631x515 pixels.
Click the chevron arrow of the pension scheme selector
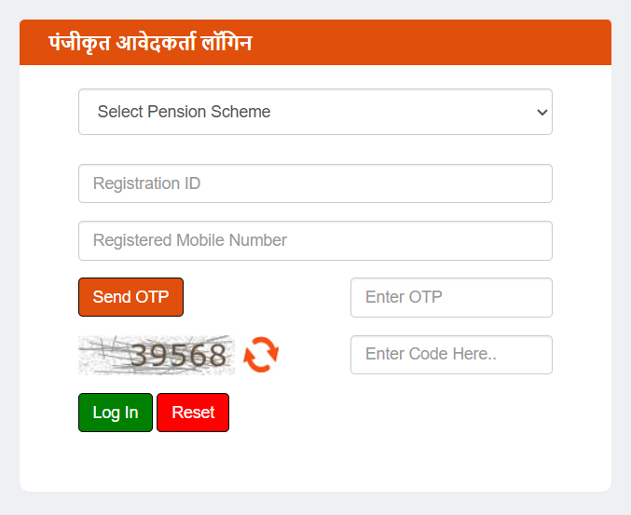tap(542, 112)
